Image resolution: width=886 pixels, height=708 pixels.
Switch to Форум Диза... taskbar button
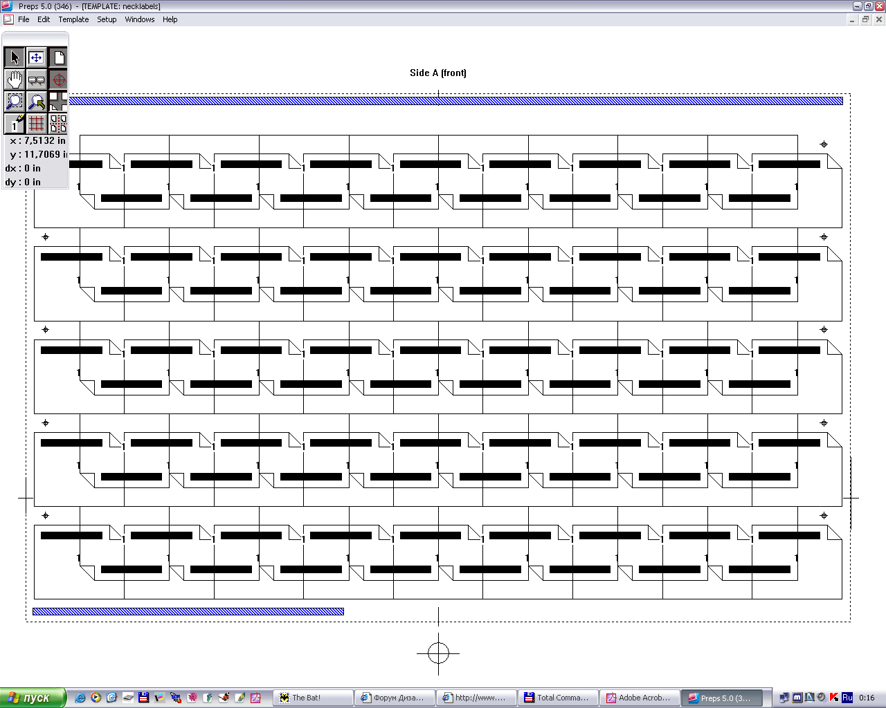click(x=395, y=698)
